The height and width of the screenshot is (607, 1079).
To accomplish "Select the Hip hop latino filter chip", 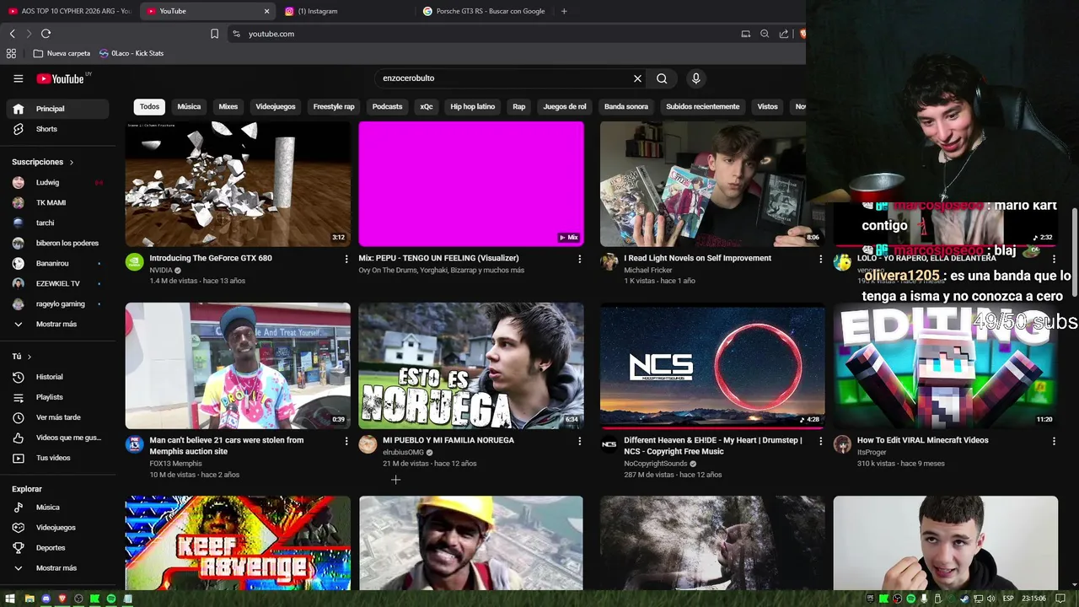I will pos(472,107).
